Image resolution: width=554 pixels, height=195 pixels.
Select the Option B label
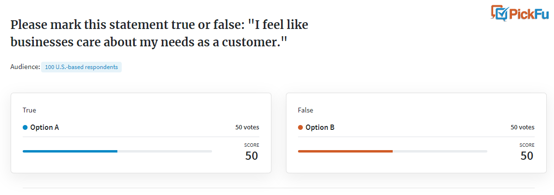pos(320,127)
